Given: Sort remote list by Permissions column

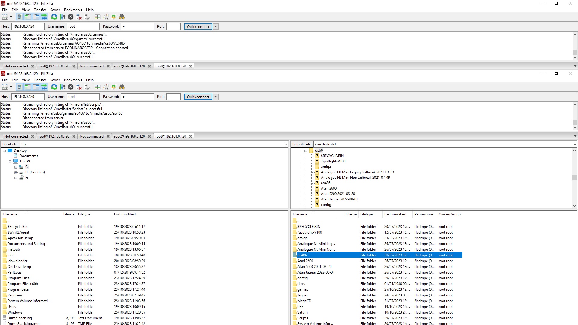Looking at the screenshot, I should pos(424,214).
